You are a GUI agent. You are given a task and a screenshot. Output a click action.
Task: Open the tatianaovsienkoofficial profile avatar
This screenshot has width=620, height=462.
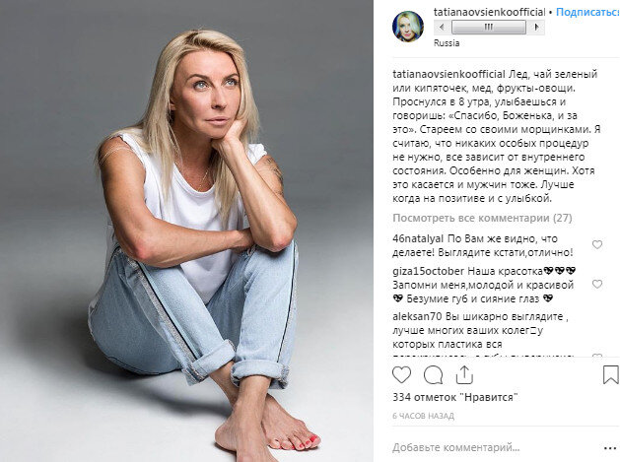click(408, 27)
